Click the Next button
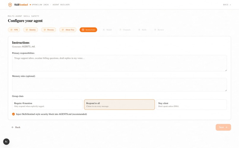The image size is (239, 148). click(x=223, y=127)
